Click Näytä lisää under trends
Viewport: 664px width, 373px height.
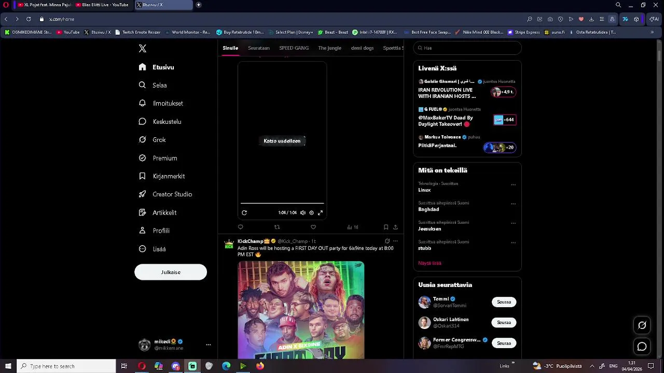(430, 263)
